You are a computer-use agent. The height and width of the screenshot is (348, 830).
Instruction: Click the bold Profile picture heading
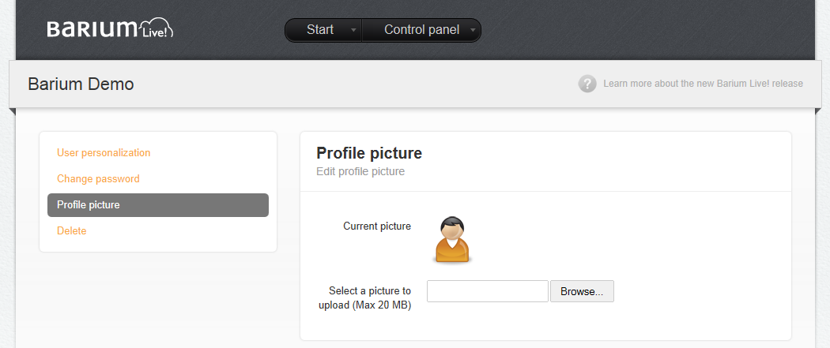[369, 153]
